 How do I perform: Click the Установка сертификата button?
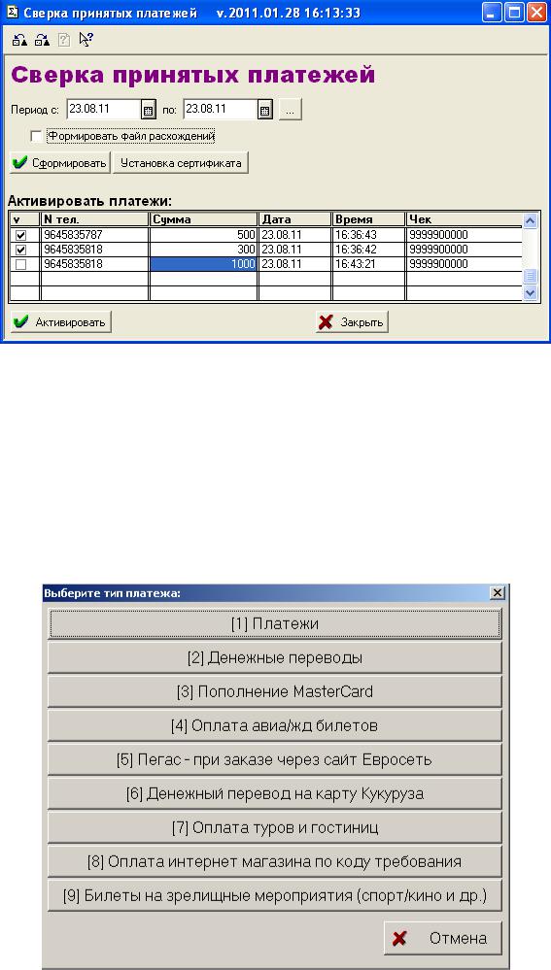click(181, 163)
